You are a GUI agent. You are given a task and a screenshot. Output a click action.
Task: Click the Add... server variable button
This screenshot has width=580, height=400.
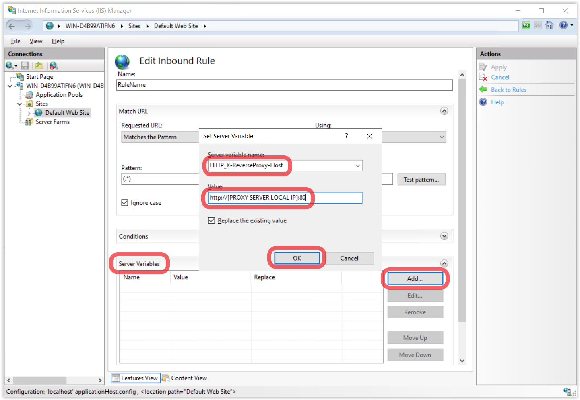tap(415, 278)
